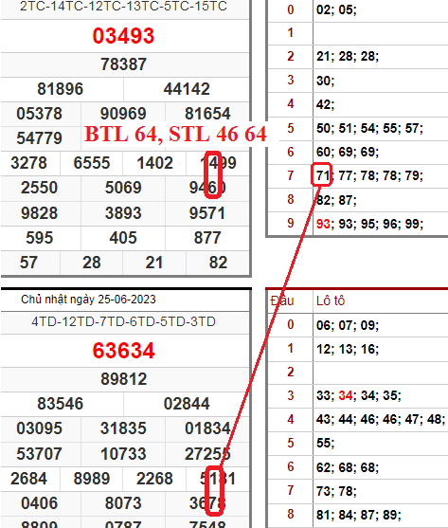Click the first prize number 89812
Image resolution: width=448 pixels, height=528 pixels.
(x=123, y=379)
